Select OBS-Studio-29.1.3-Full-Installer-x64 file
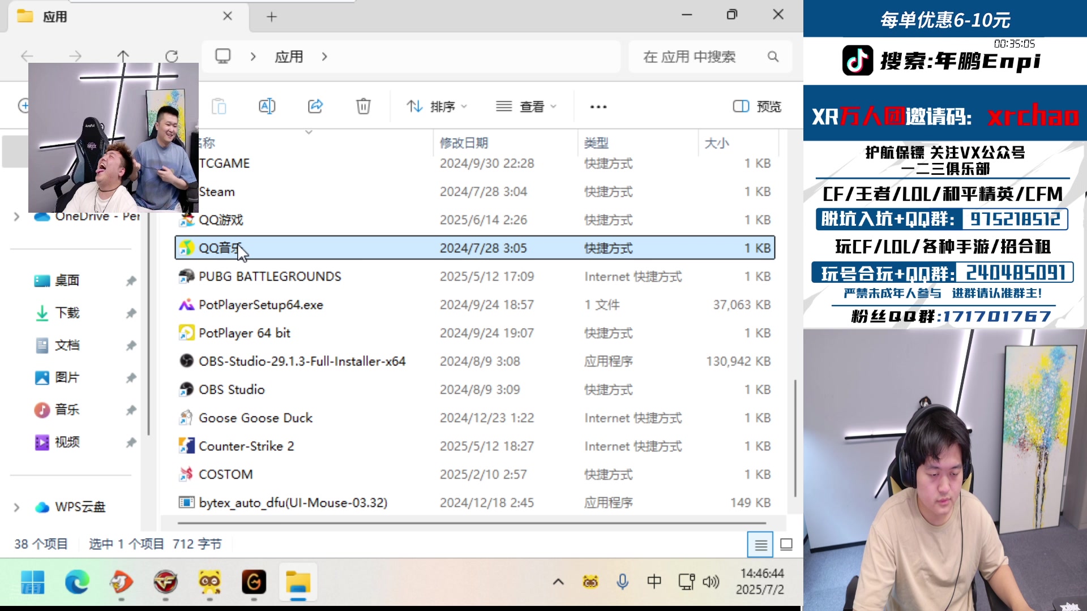The width and height of the screenshot is (1087, 611). coord(475,361)
